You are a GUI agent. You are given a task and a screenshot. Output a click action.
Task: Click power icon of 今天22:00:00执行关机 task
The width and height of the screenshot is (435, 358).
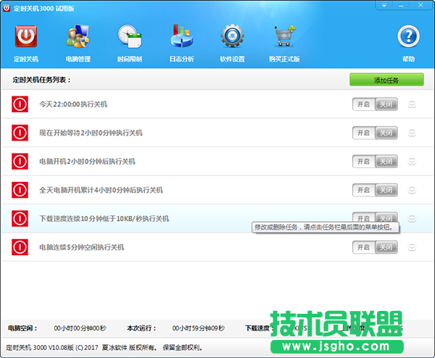tap(20, 104)
